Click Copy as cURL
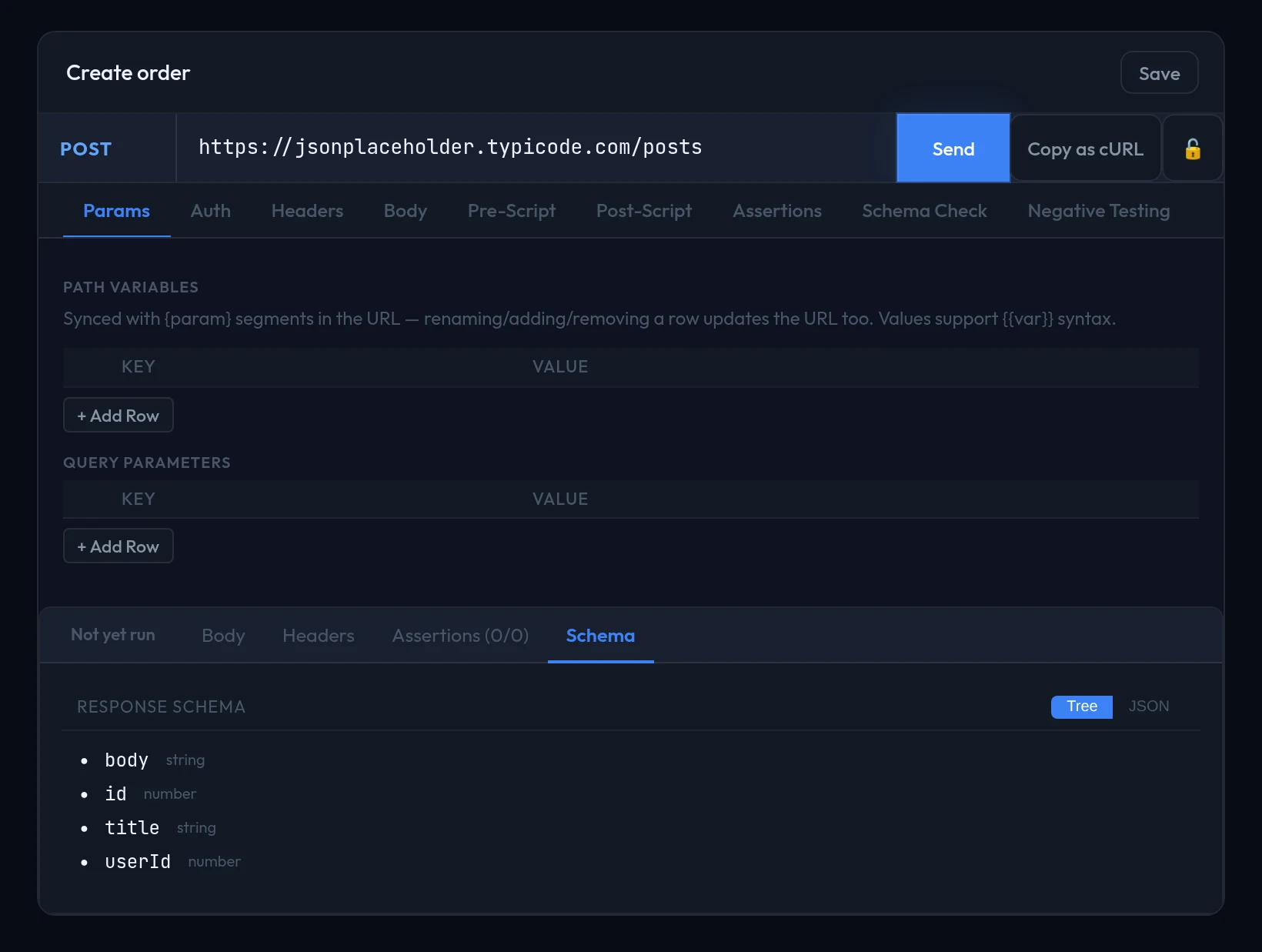This screenshot has height=952, width=1262. click(x=1085, y=149)
